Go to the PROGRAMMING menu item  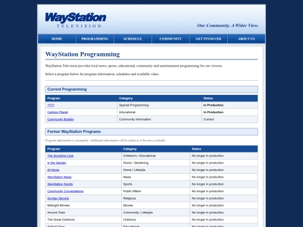[x=95, y=39]
